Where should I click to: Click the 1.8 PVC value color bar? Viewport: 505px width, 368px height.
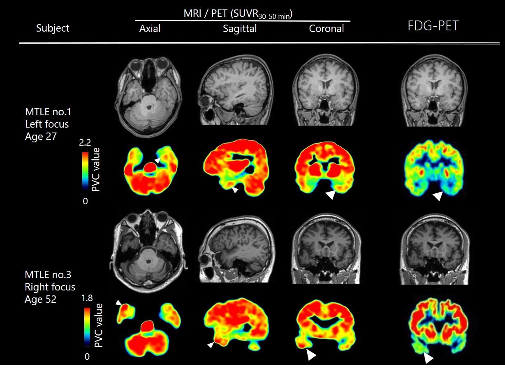(x=86, y=327)
